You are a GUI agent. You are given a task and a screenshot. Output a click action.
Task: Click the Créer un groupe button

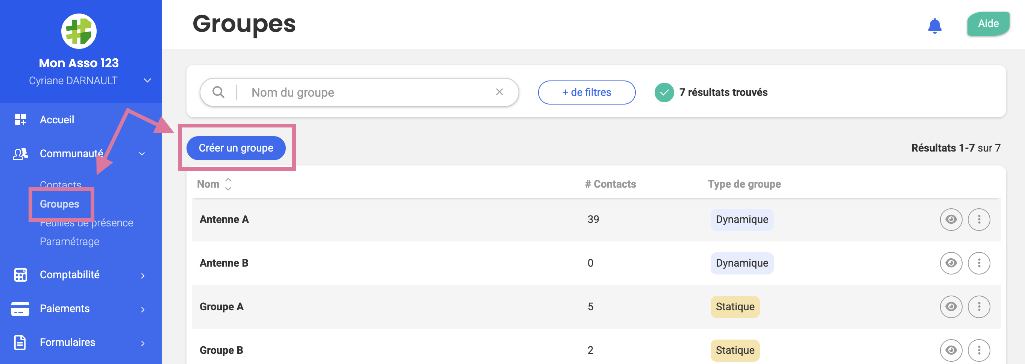(236, 148)
